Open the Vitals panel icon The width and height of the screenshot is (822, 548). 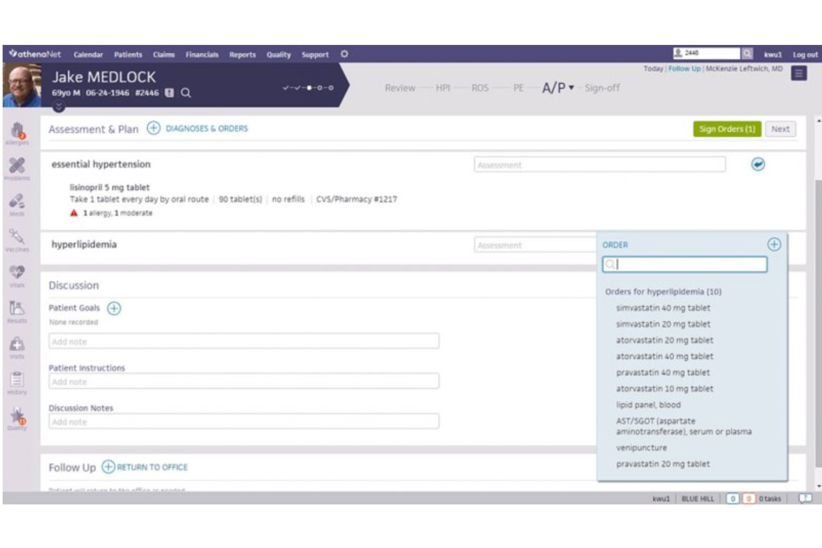18,272
